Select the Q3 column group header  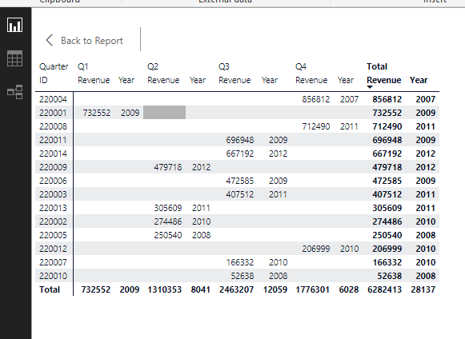pos(224,66)
